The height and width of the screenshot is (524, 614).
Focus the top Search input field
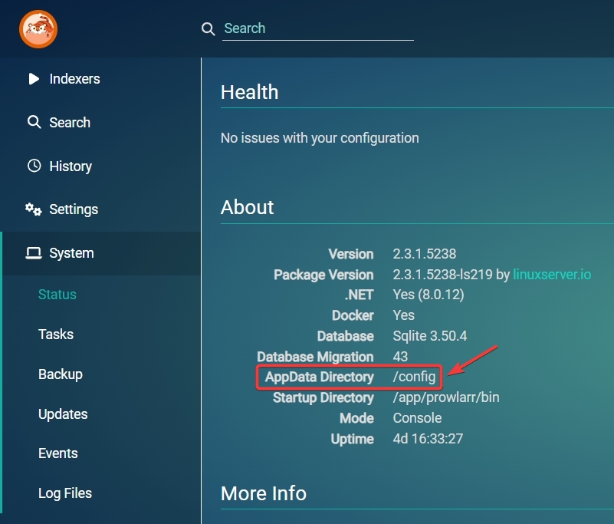317,28
